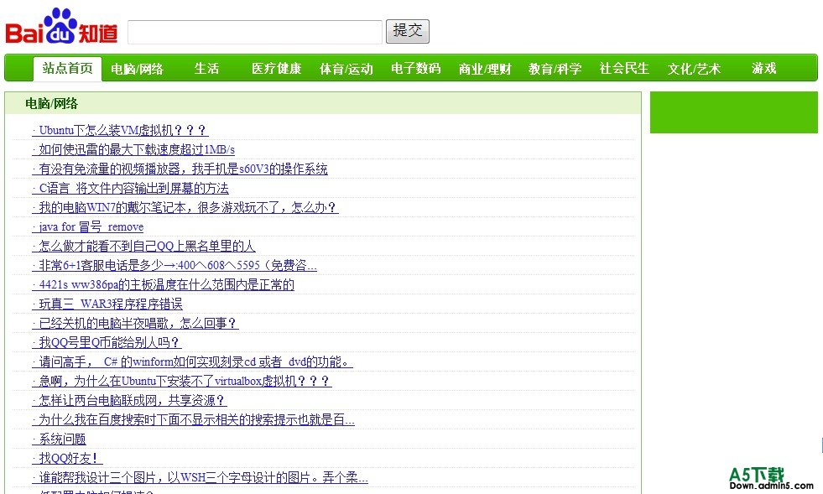Image resolution: width=823 pixels, height=494 pixels.
Task: Open question about 免流量的视频播放器
Action: (x=180, y=169)
